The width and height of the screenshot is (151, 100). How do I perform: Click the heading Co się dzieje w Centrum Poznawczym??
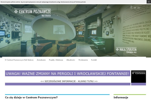pos(31,97)
